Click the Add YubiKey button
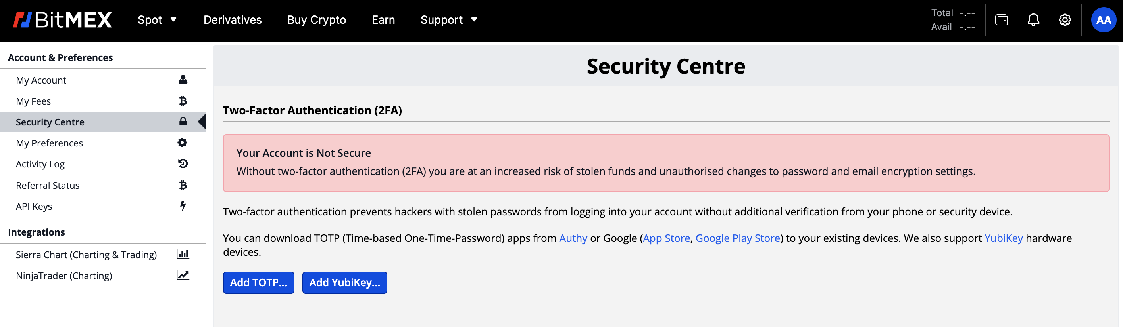 coord(344,283)
